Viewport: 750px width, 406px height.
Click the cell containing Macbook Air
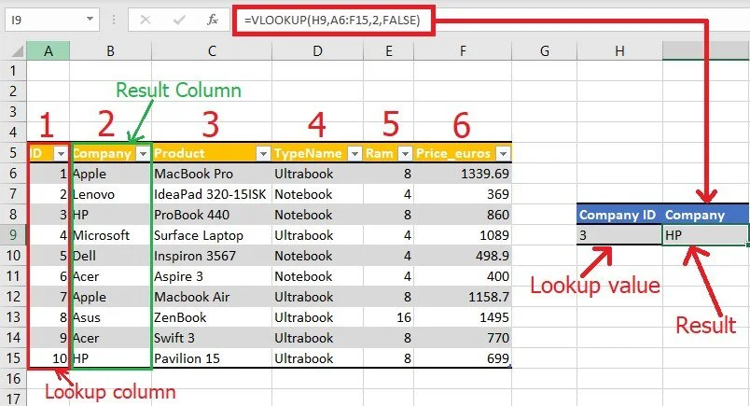click(x=212, y=297)
